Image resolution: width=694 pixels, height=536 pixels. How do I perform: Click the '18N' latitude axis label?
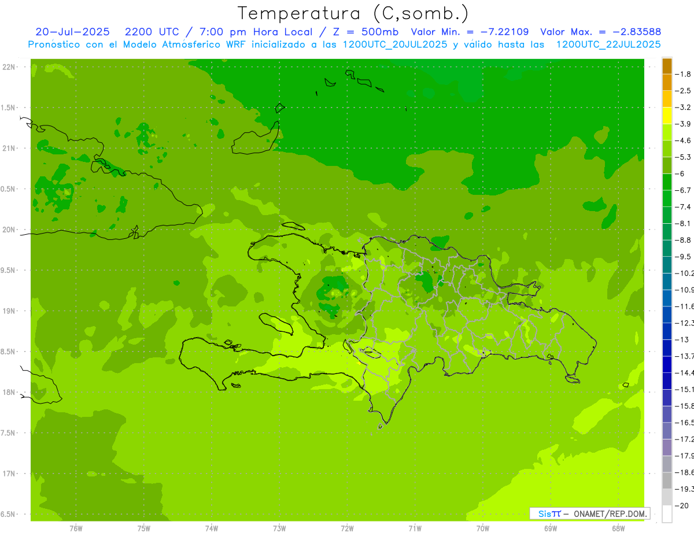(8, 392)
